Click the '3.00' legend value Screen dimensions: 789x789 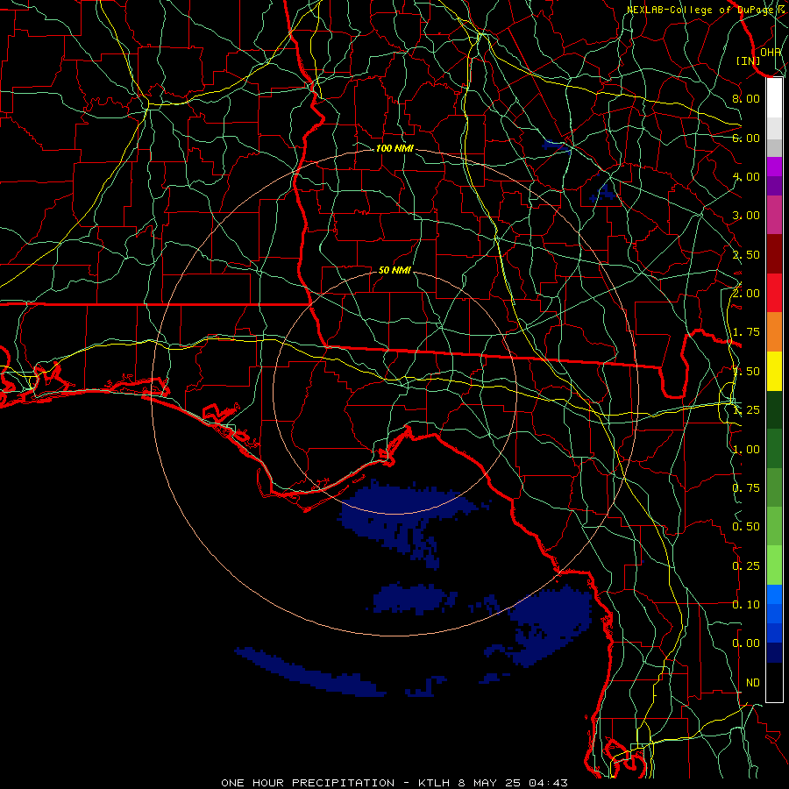[x=746, y=216]
